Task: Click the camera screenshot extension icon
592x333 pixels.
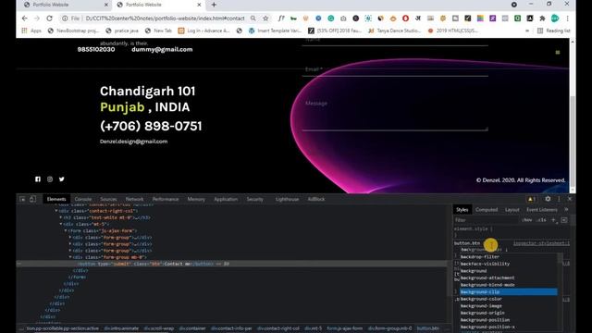Action: click(343, 18)
